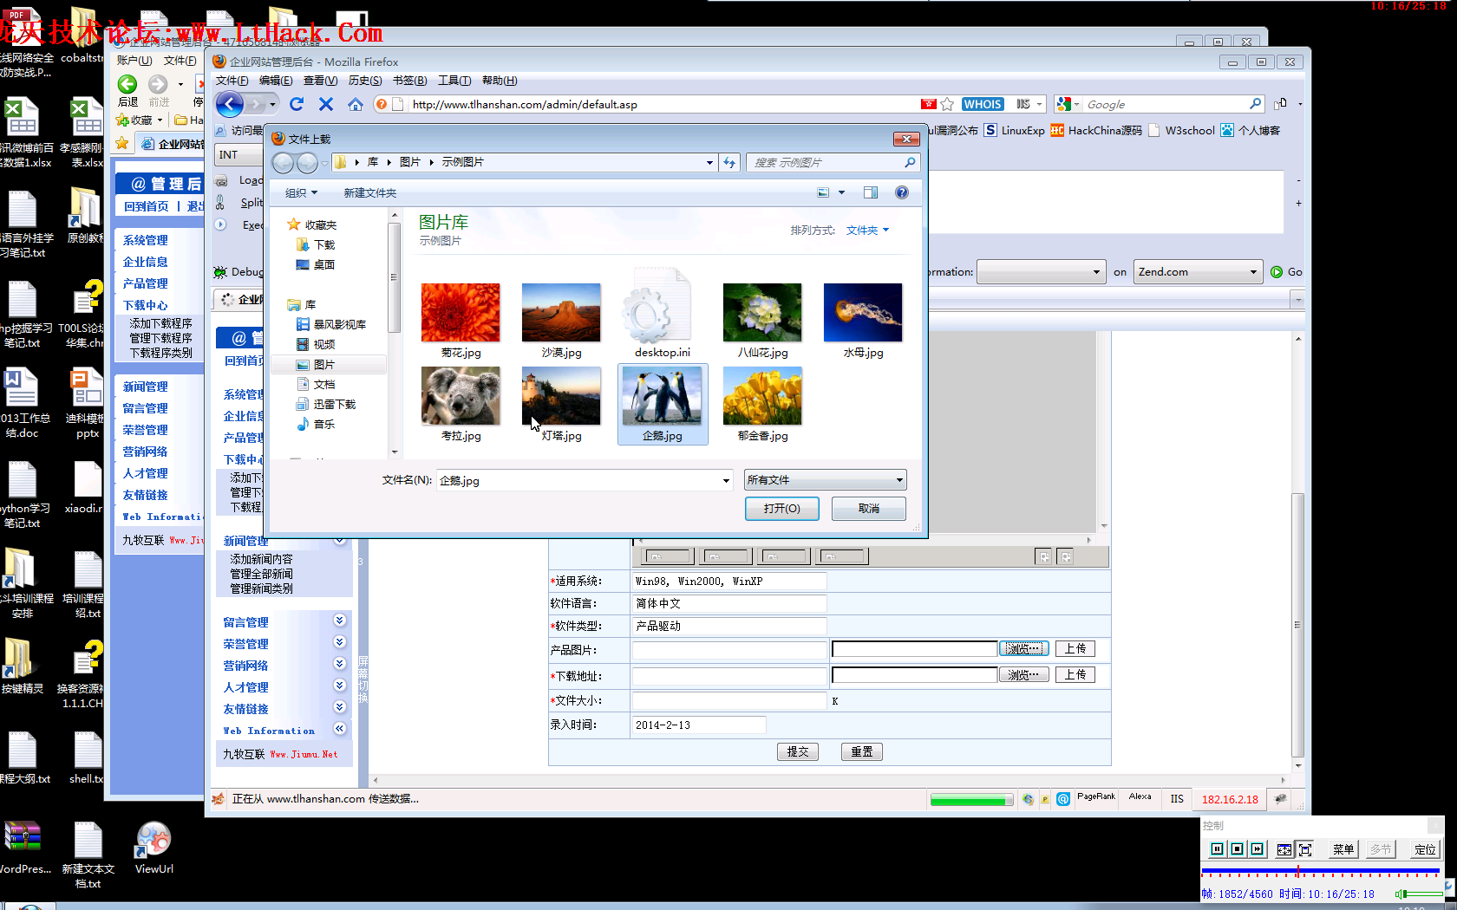Reload the page with Firefox's refresh icon
The image size is (1457, 910).
tap(297, 104)
